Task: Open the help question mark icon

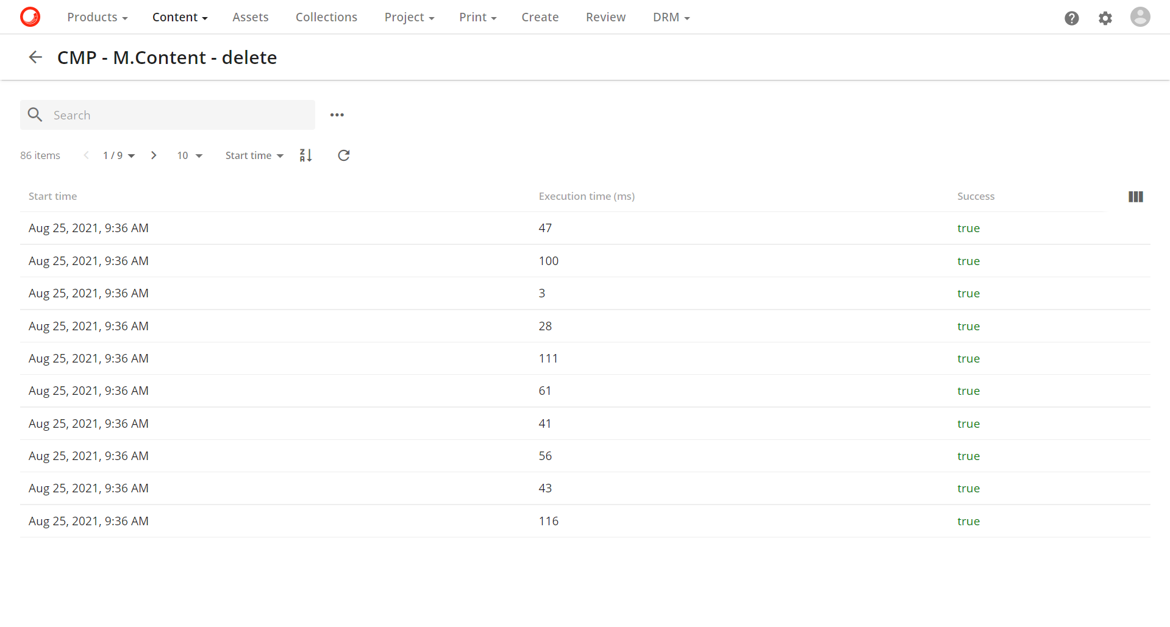Action: pyautogui.click(x=1071, y=18)
